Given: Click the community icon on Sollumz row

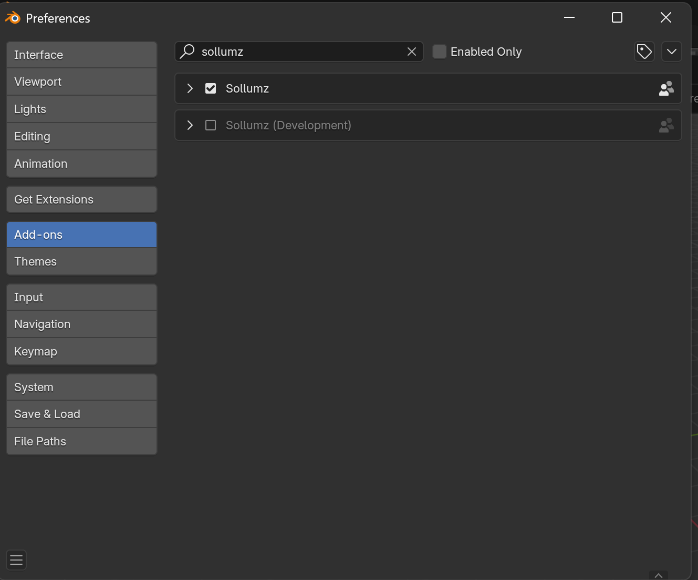Looking at the screenshot, I should (666, 88).
